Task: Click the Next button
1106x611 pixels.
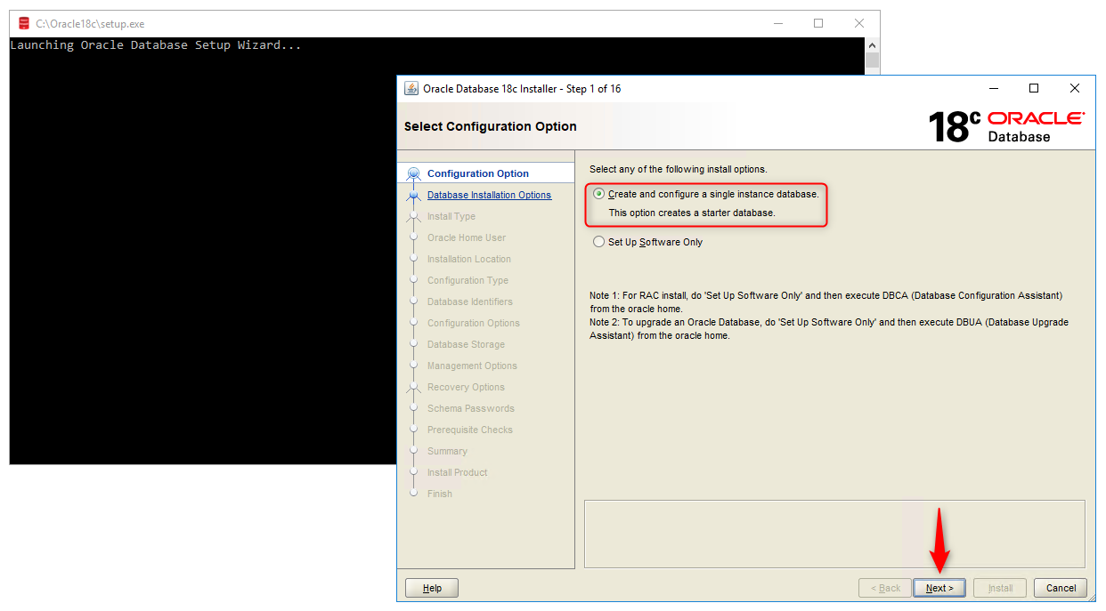Action: 939,588
